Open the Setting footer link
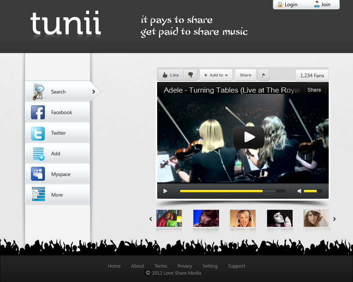 (210, 266)
